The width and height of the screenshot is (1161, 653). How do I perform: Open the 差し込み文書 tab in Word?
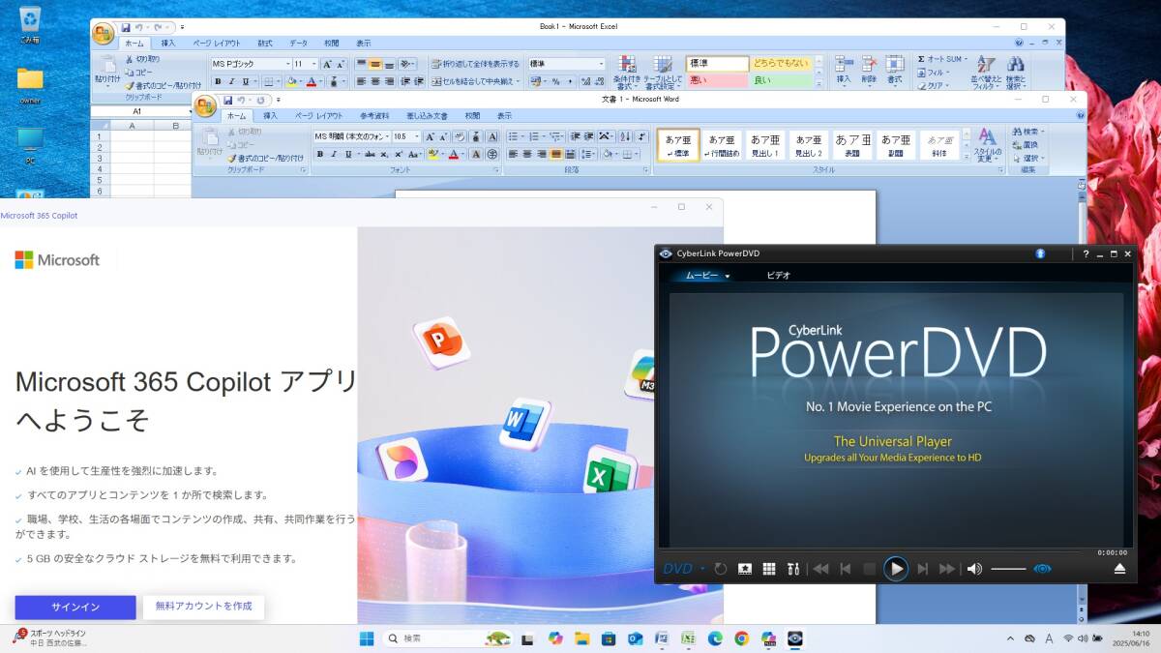pos(427,115)
